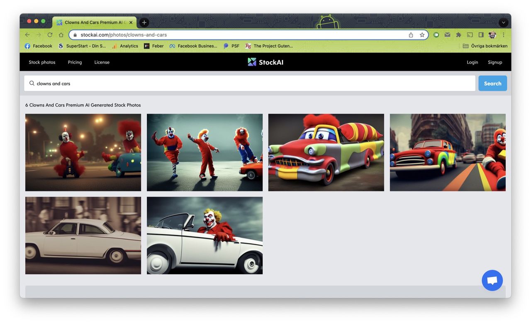Open the Extensions puzzle icon
Image resolution: width=531 pixels, height=324 pixels.
coord(458,35)
